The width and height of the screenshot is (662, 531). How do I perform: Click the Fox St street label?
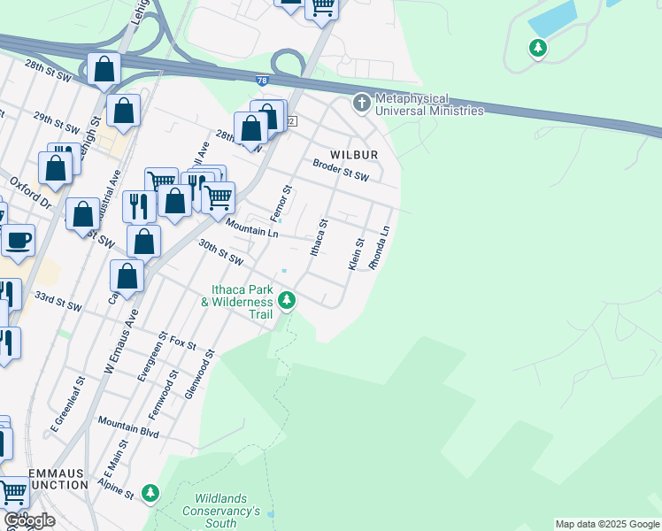pos(183,343)
